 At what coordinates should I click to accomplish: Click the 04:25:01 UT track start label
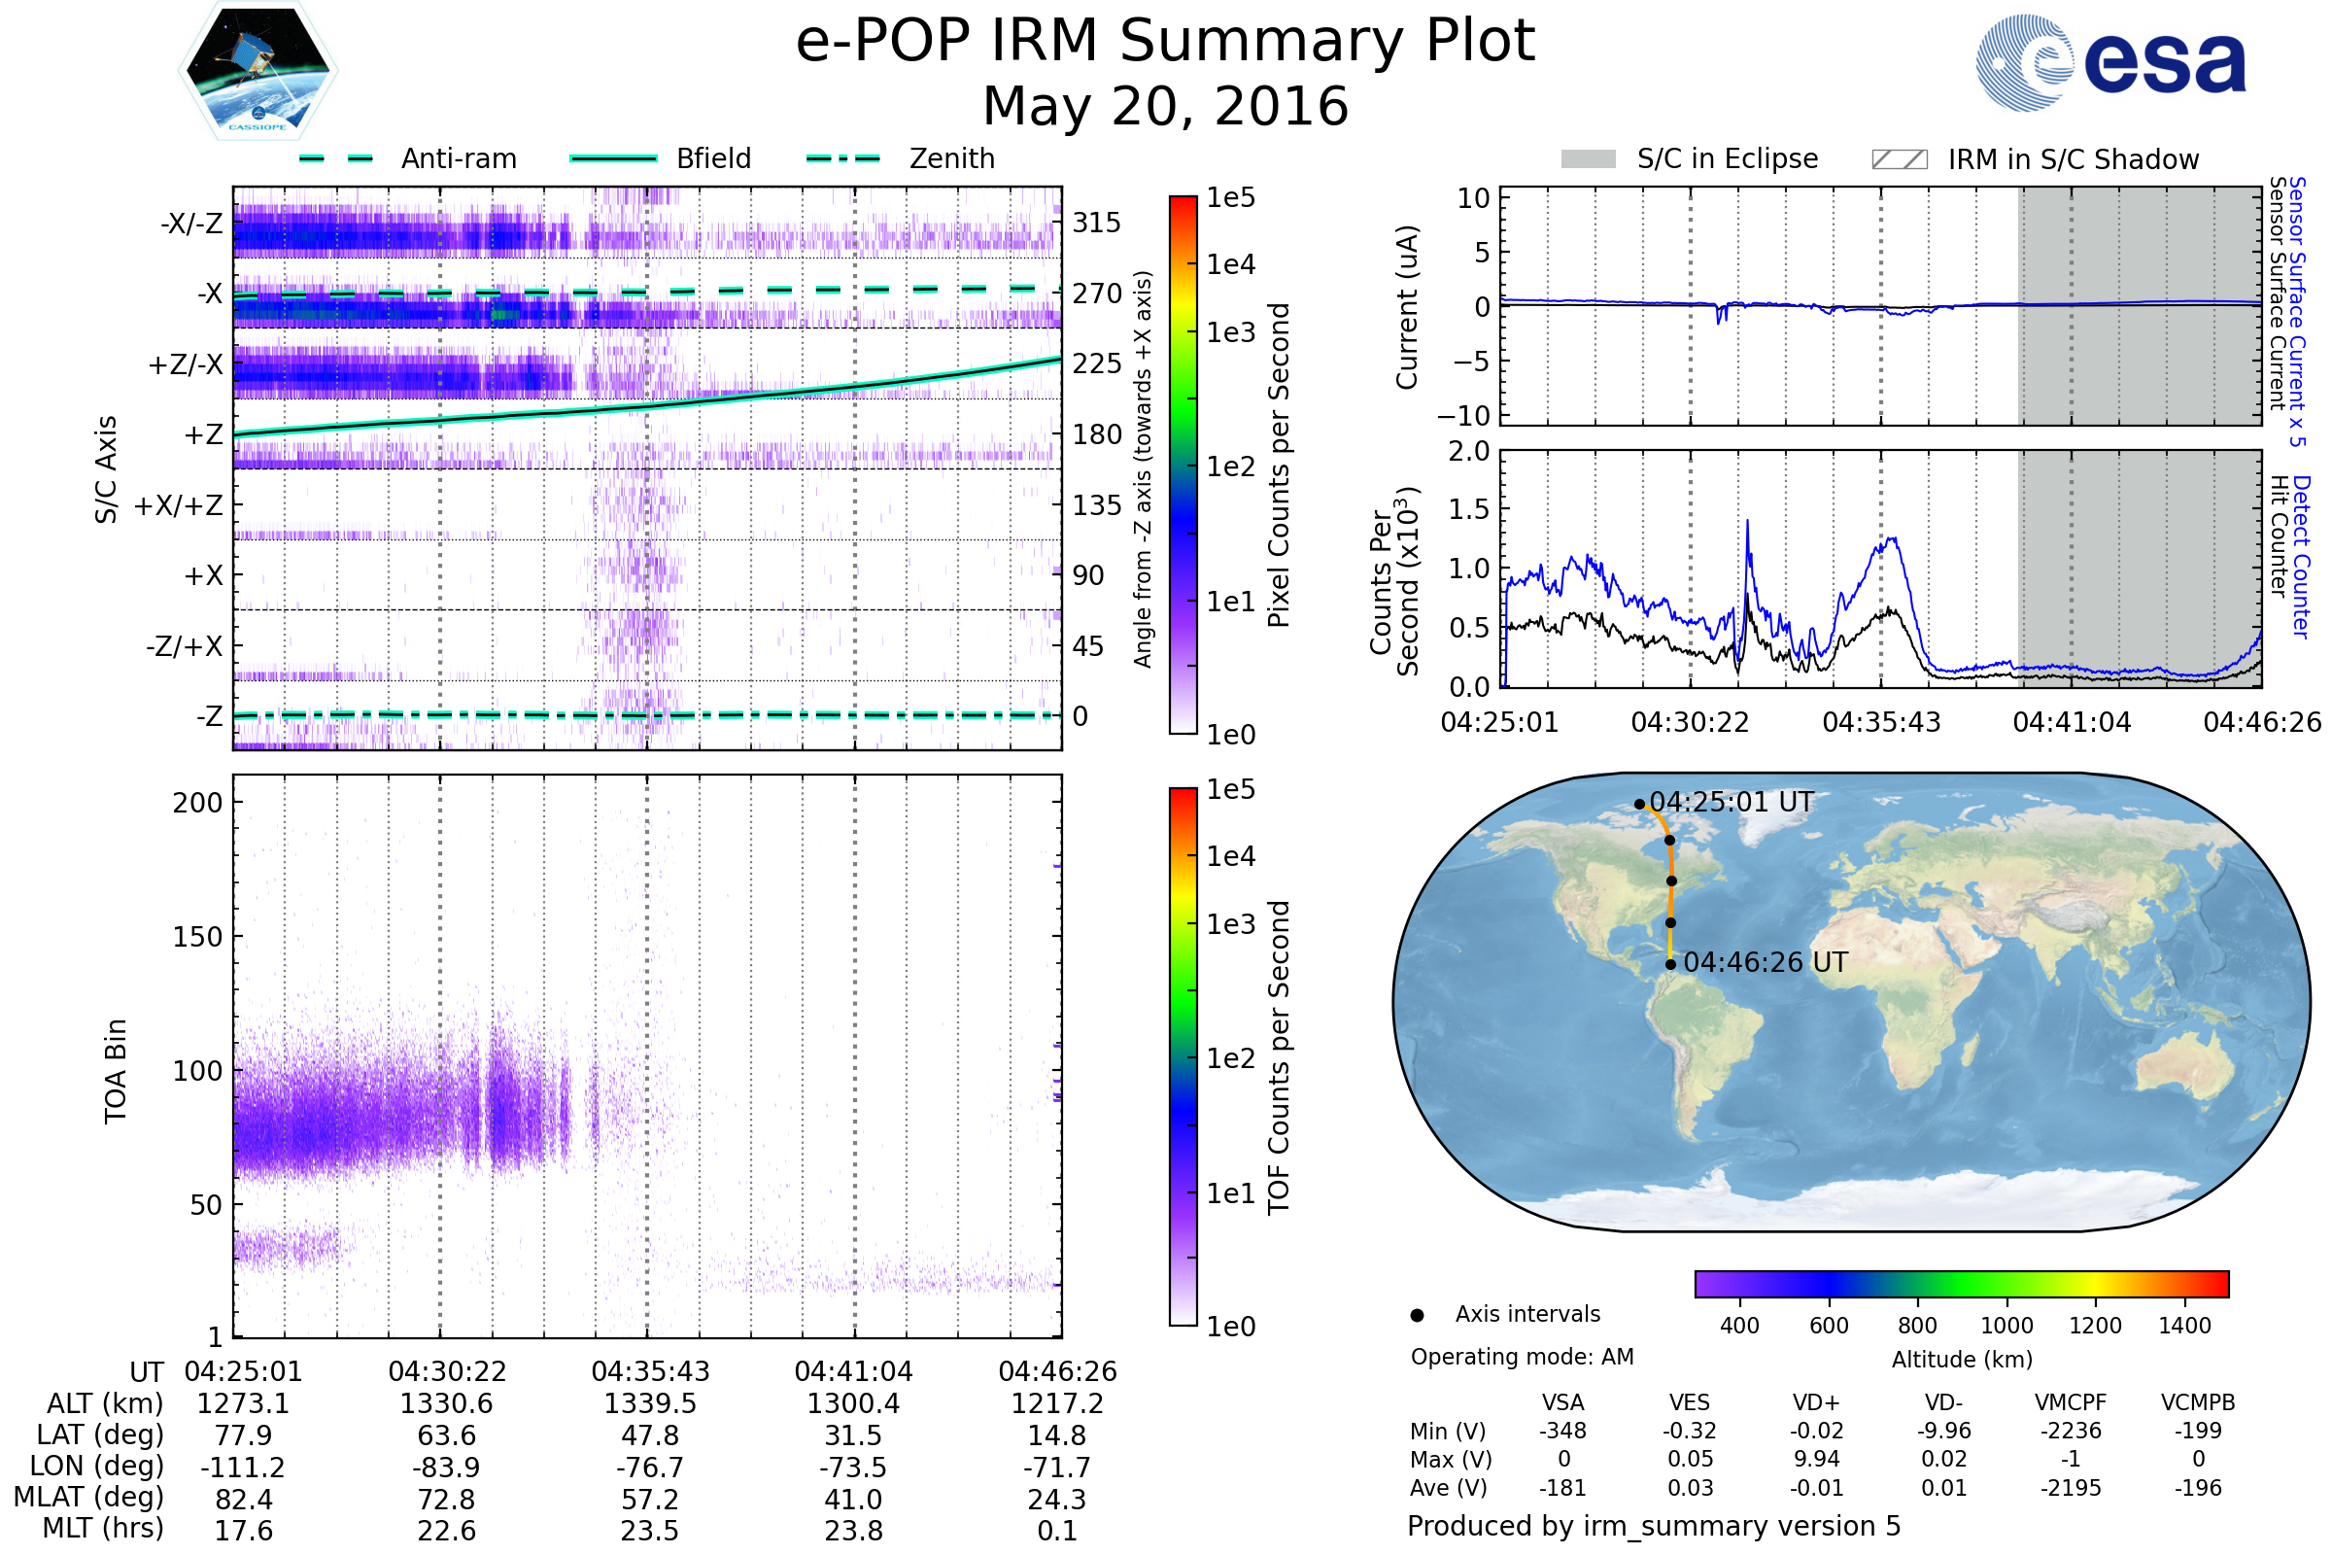point(1732,803)
